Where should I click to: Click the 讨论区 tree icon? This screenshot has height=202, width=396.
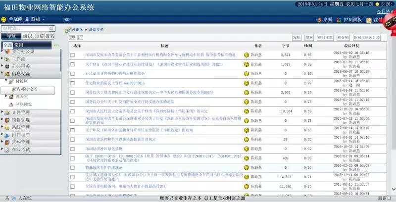(11, 81)
